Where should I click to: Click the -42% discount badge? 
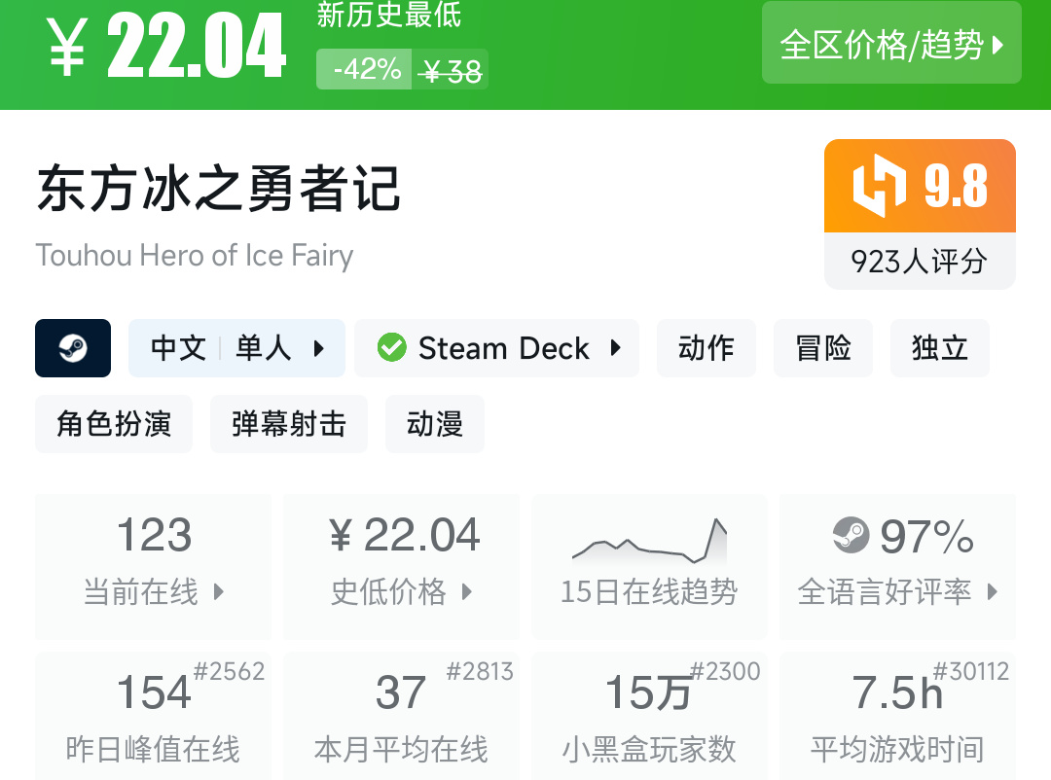pyautogui.click(x=366, y=70)
